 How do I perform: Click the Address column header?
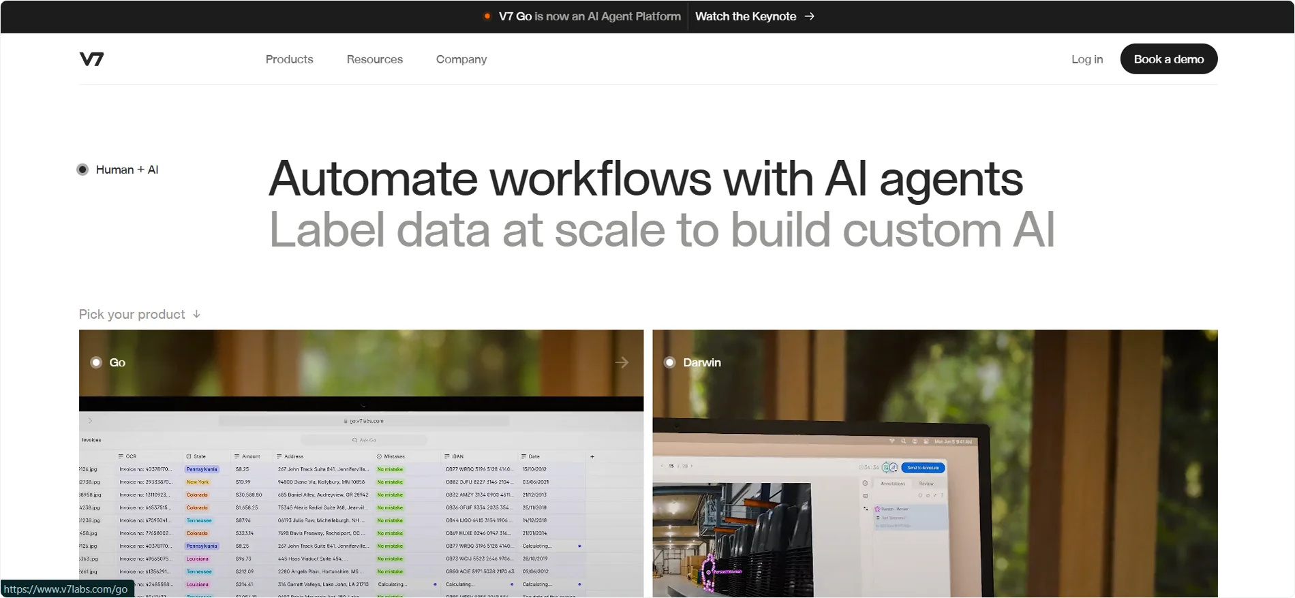click(x=290, y=456)
